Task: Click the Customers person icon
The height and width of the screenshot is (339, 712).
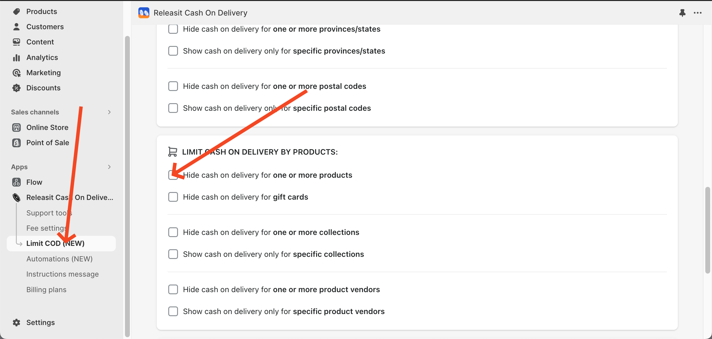Action: click(x=16, y=27)
